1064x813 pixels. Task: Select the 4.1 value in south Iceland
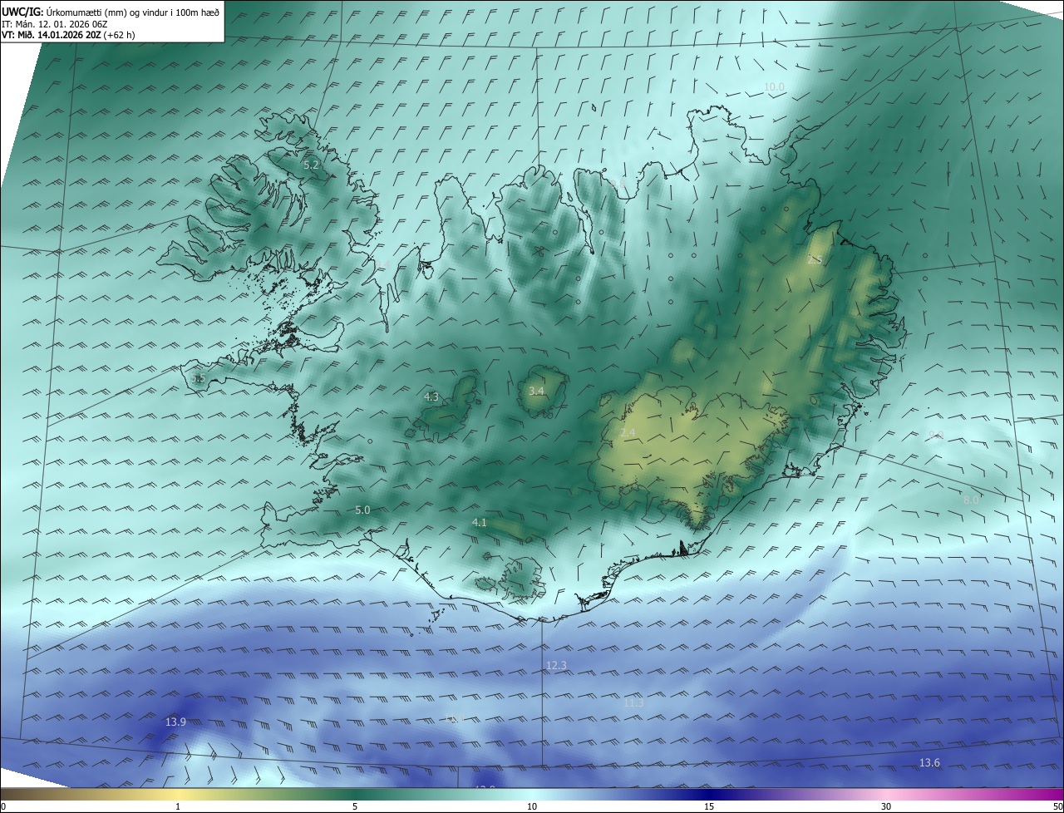tap(479, 523)
